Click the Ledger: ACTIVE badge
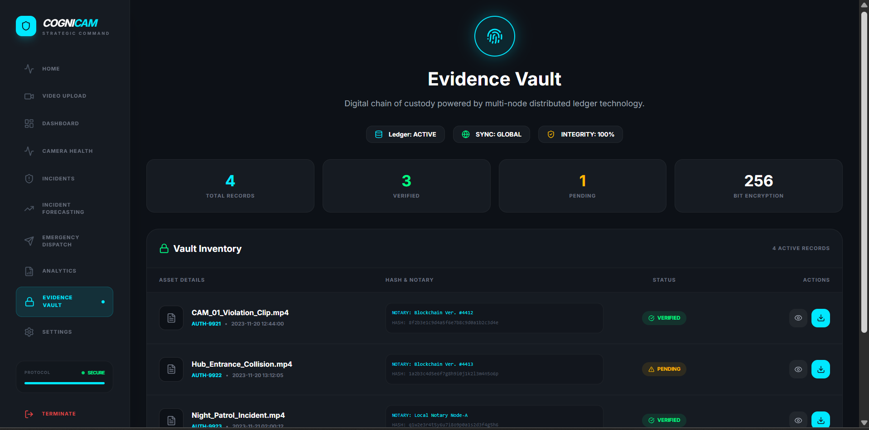 406,134
